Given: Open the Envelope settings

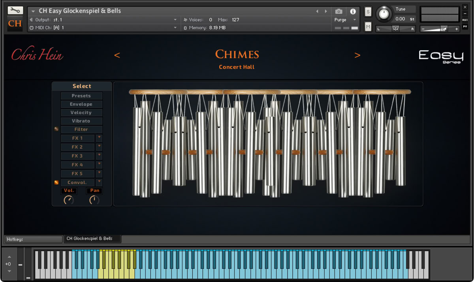Looking at the screenshot, I should coord(81,104).
